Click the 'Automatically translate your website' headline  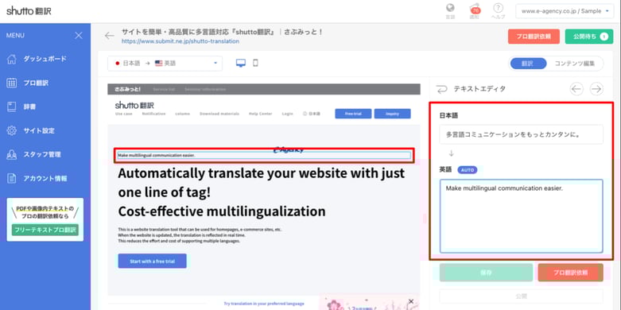tap(262, 192)
